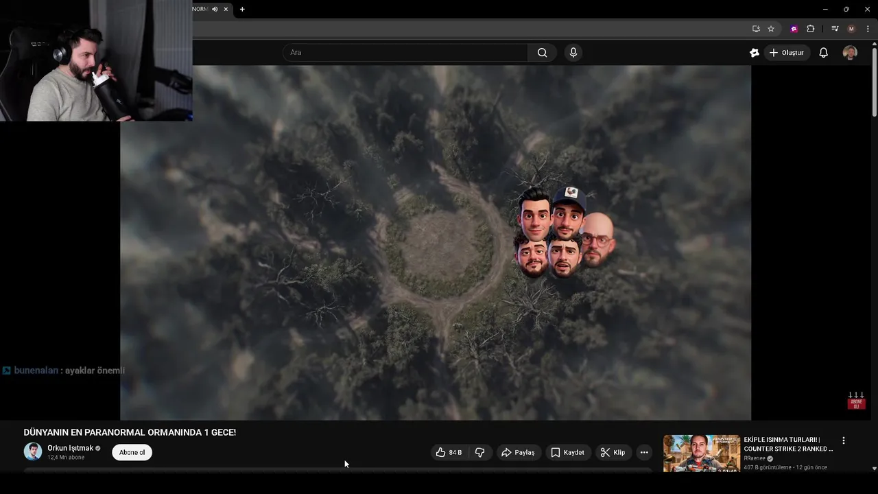The width and height of the screenshot is (878, 494).
Task: Click the scrollbar up arrow
Action: click(874, 44)
